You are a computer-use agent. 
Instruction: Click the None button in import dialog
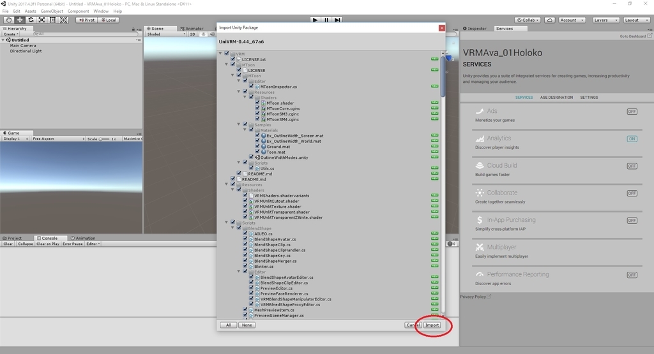247,325
